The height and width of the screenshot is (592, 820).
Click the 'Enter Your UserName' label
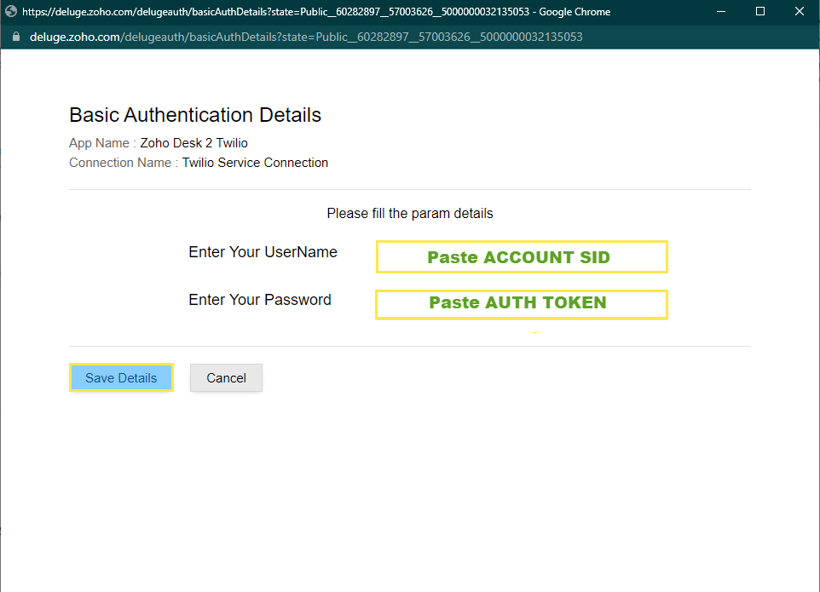click(x=263, y=252)
